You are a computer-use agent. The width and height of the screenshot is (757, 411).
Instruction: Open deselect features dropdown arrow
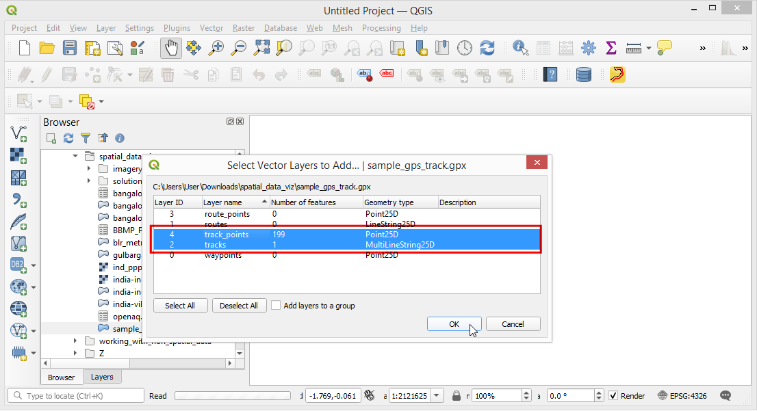click(x=101, y=101)
